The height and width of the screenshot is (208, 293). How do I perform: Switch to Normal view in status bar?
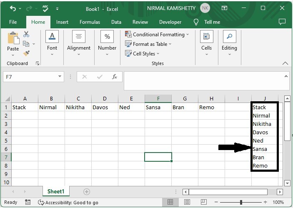(x=170, y=202)
